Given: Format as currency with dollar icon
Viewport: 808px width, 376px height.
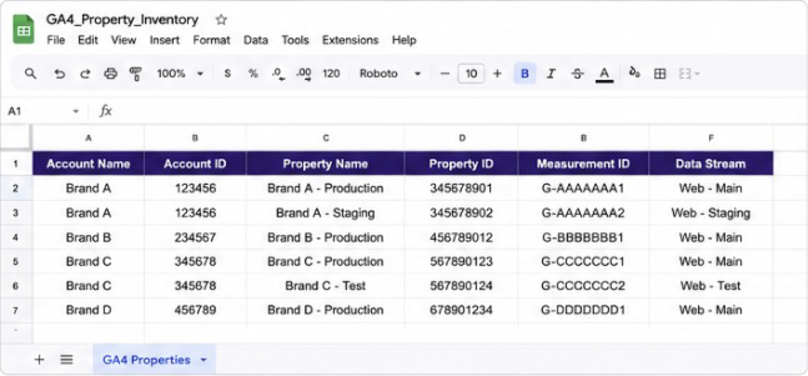Looking at the screenshot, I should 227,74.
